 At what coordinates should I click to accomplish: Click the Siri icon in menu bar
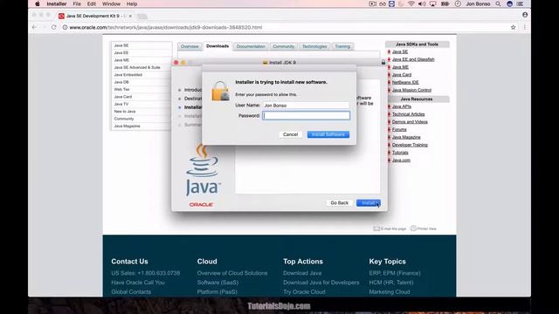pos(509,3)
